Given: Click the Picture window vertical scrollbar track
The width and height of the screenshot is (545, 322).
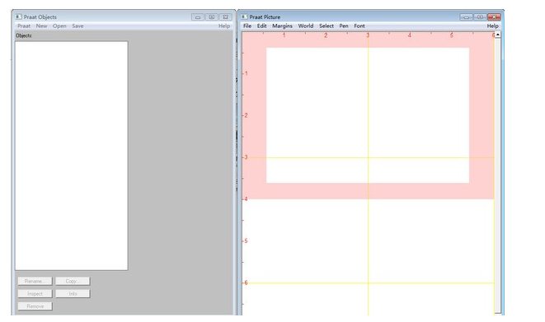Looking at the screenshot, I should click(x=498, y=174).
